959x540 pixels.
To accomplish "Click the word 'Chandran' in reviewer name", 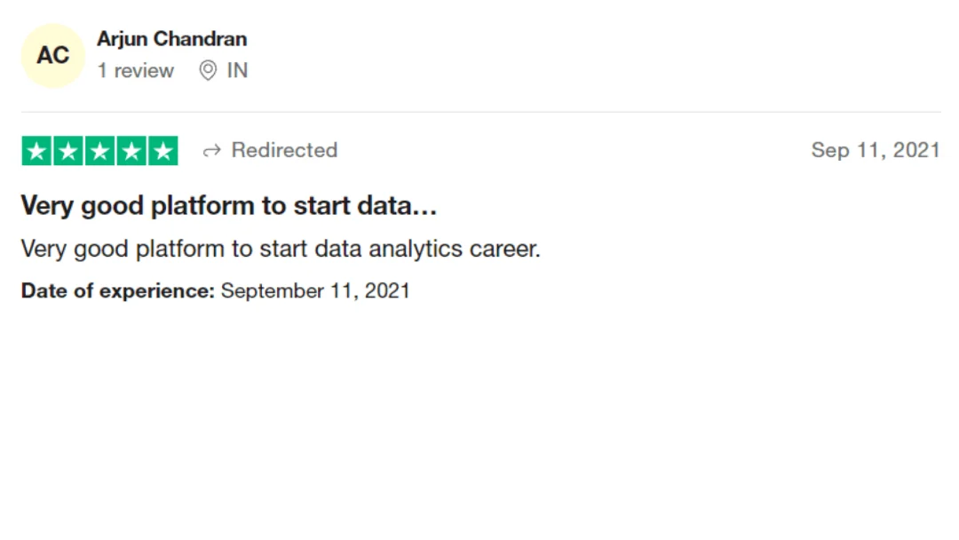I will [200, 39].
